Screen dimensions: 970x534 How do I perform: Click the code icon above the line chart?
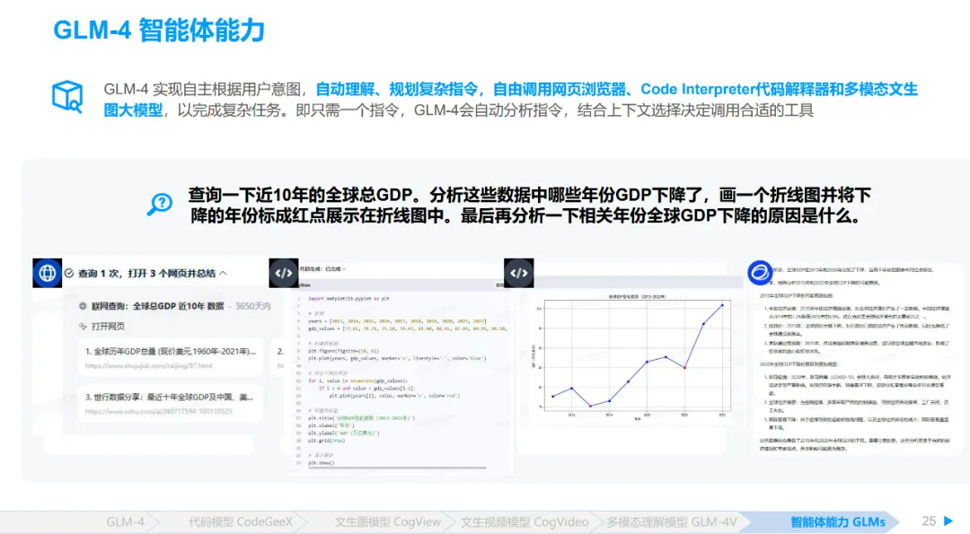coord(518,273)
